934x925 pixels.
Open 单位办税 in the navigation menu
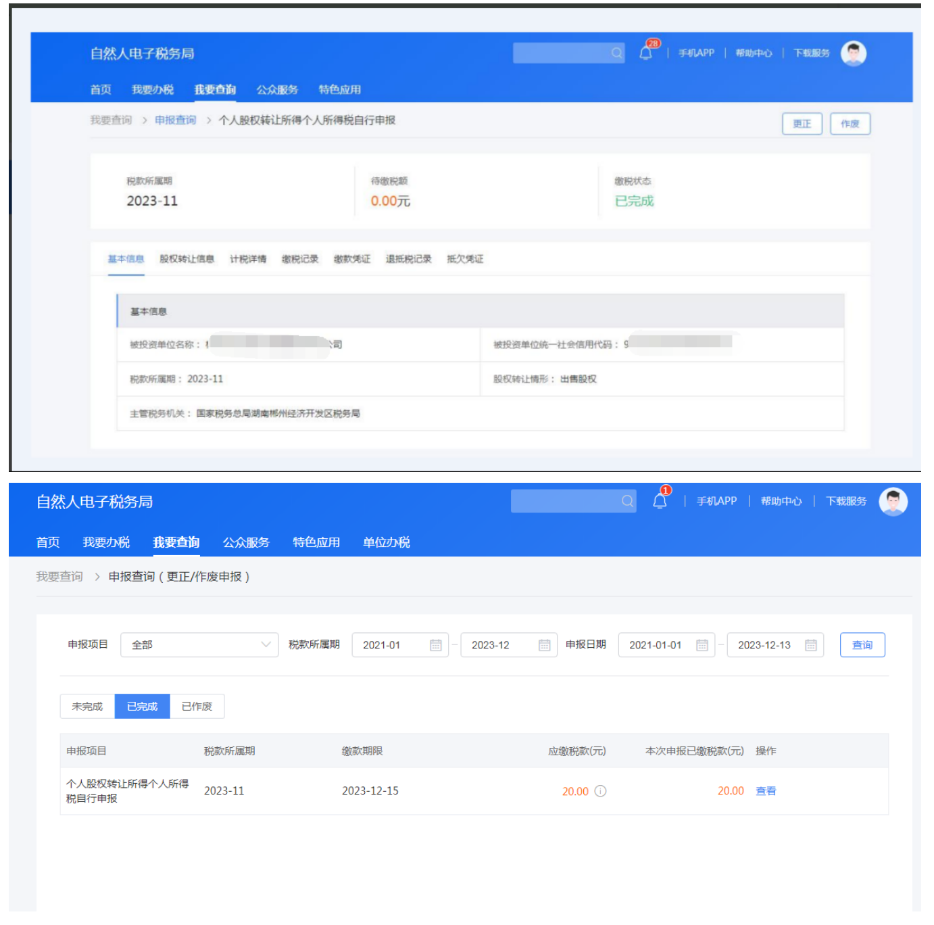[x=386, y=542]
